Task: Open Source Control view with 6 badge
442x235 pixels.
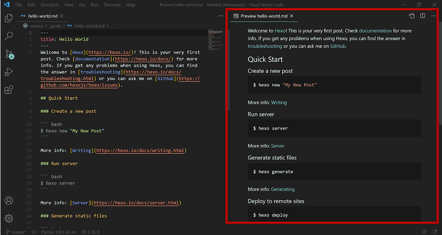Action: click(x=9, y=54)
